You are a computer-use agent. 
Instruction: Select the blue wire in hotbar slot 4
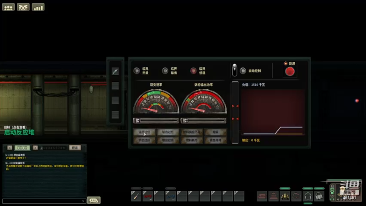tap(170, 196)
